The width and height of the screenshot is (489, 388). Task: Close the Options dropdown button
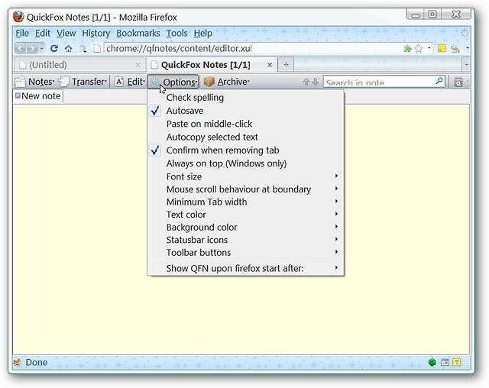[173, 82]
